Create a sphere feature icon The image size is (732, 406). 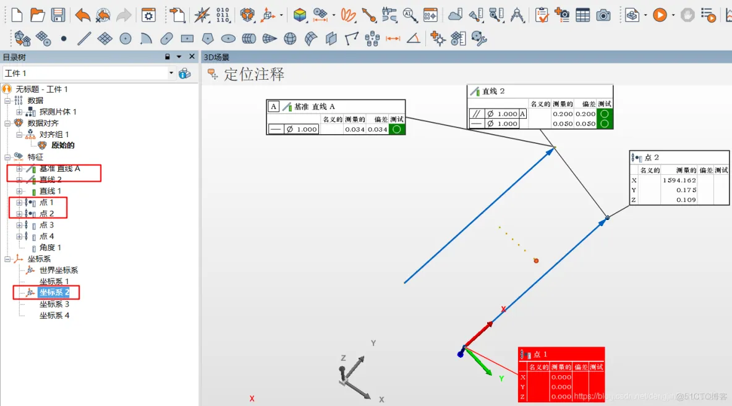point(290,38)
